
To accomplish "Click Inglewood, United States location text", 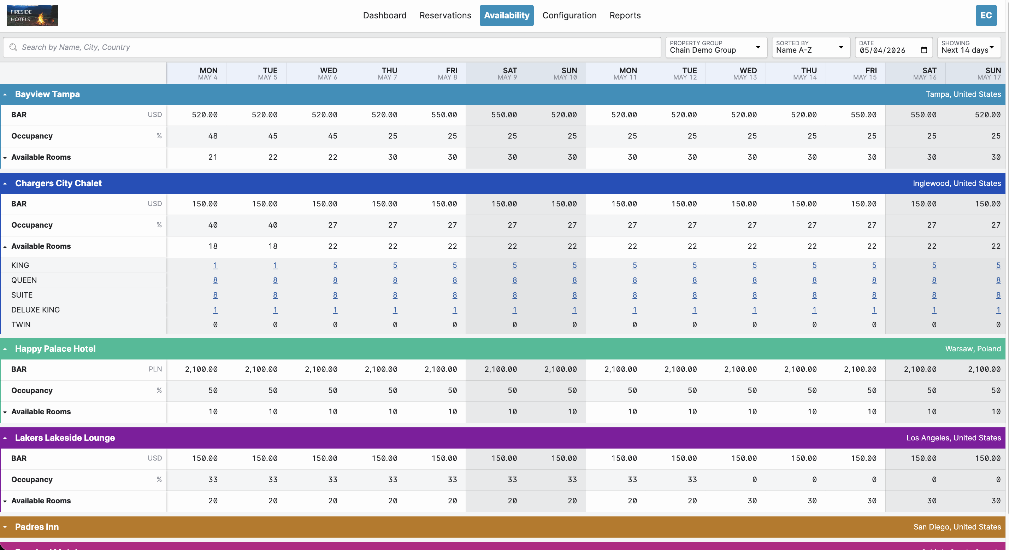I will click(x=957, y=183).
